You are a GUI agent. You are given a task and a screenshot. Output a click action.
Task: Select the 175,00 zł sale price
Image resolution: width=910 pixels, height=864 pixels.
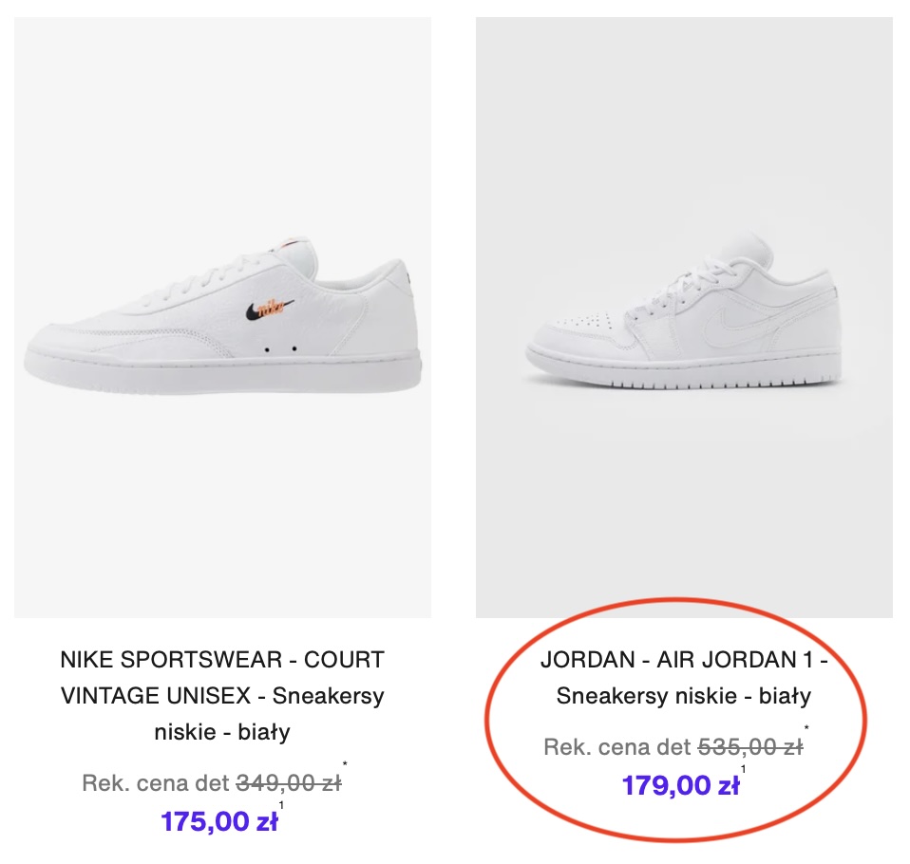[219, 821]
